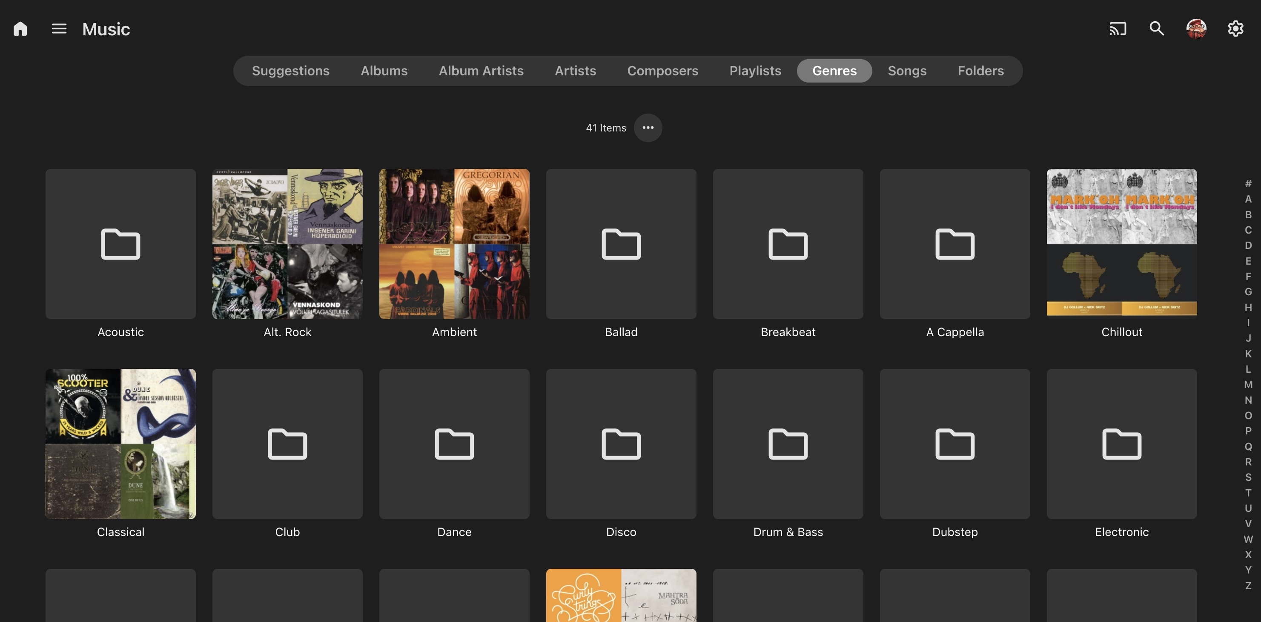This screenshot has width=1261, height=622.
Task: Open the Acoustic genre folder
Action: (x=120, y=244)
